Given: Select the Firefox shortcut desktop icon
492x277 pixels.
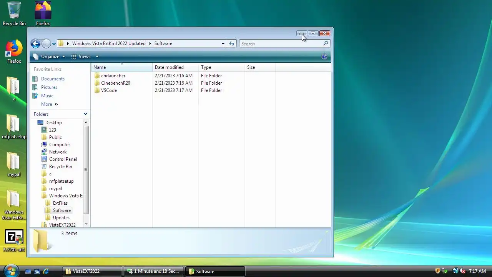Looking at the screenshot, I should [14, 52].
